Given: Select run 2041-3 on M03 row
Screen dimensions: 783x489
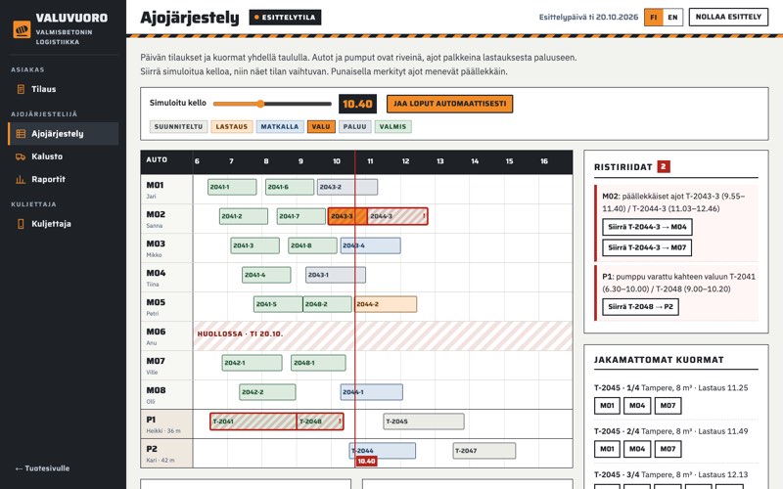Looking at the screenshot, I should (x=255, y=246).
